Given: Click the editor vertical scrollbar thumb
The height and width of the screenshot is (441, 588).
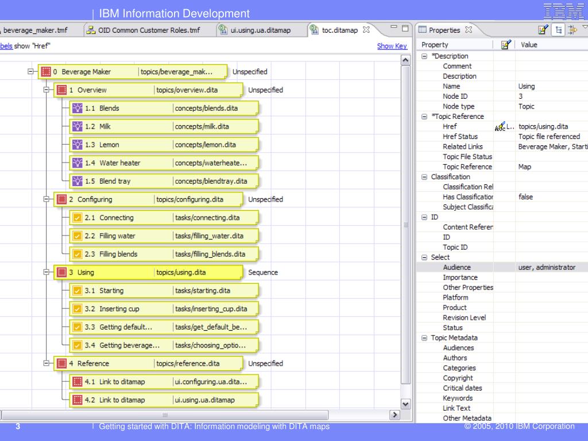Looking at the screenshot, I should [405, 225].
